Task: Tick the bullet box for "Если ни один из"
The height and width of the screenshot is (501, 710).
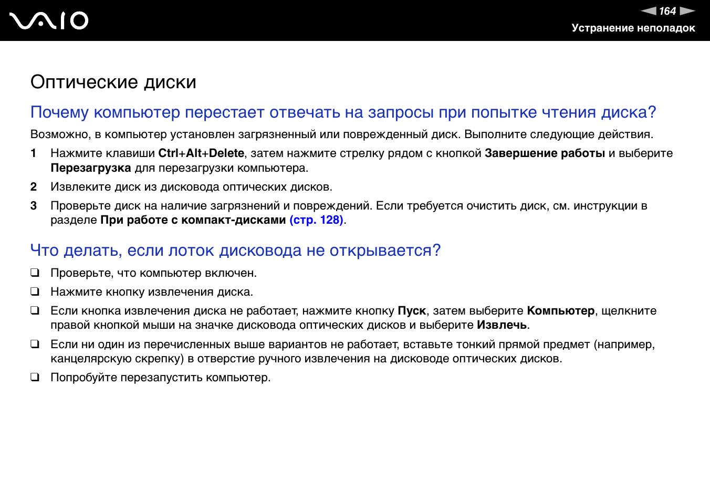Action: pyautogui.click(x=35, y=344)
